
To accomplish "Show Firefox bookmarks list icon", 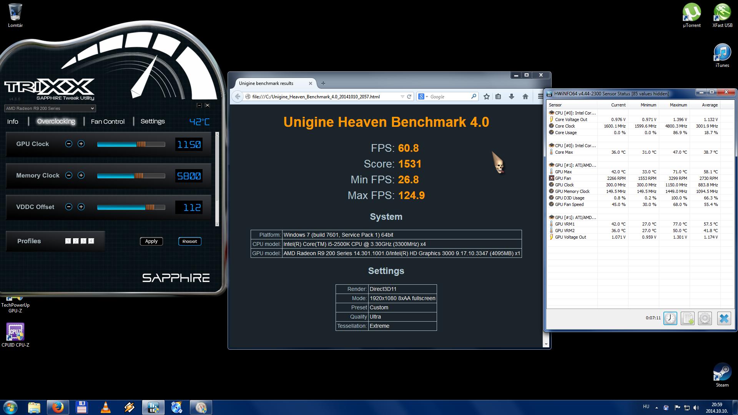I will [x=498, y=96].
